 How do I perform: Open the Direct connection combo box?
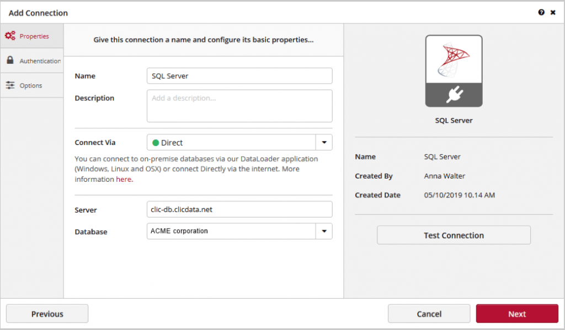[x=239, y=143]
